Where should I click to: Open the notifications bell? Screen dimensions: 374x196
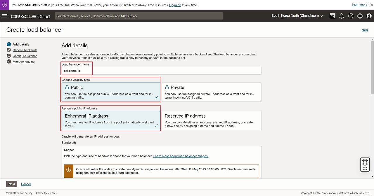coord(341,16)
